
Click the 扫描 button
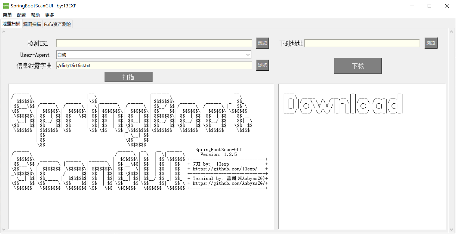coord(128,77)
